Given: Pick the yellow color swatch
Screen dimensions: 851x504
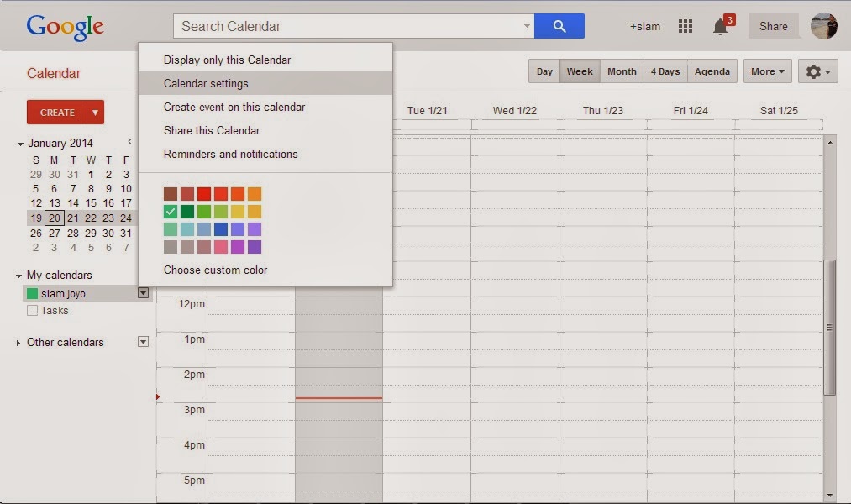Looking at the screenshot, I should pos(238,211).
